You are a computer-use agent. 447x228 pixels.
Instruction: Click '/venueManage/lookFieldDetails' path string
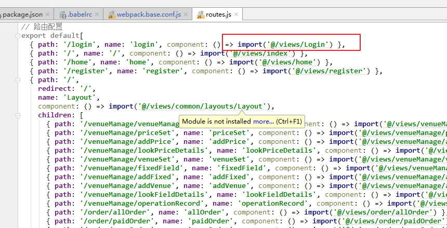[143, 195]
